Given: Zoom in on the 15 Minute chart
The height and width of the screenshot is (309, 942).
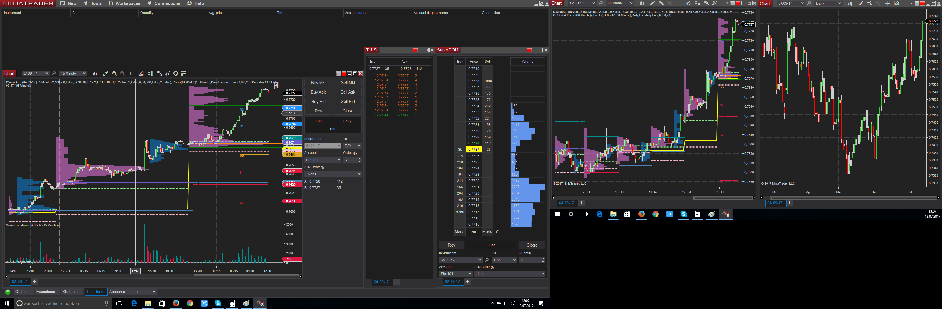Looking at the screenshot, I should point(114,73).
